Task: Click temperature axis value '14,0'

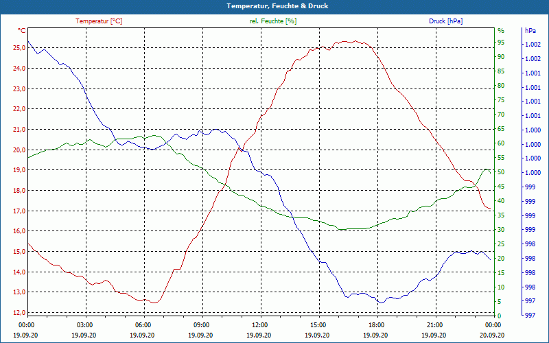Action: (x=19, y=272)
